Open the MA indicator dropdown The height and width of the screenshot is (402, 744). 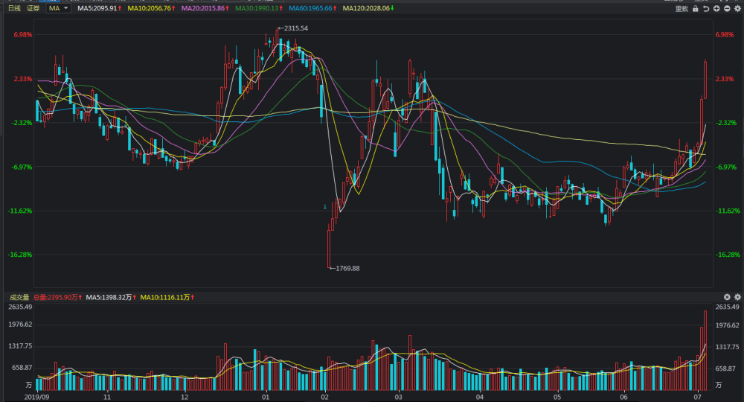(x=58, y=8)
